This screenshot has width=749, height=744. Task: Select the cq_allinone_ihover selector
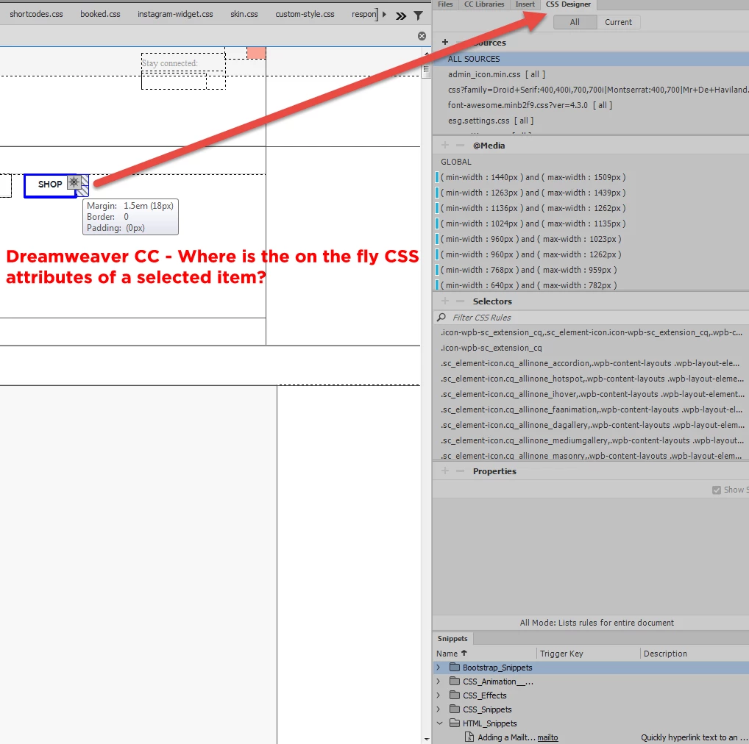pos(591,394)
